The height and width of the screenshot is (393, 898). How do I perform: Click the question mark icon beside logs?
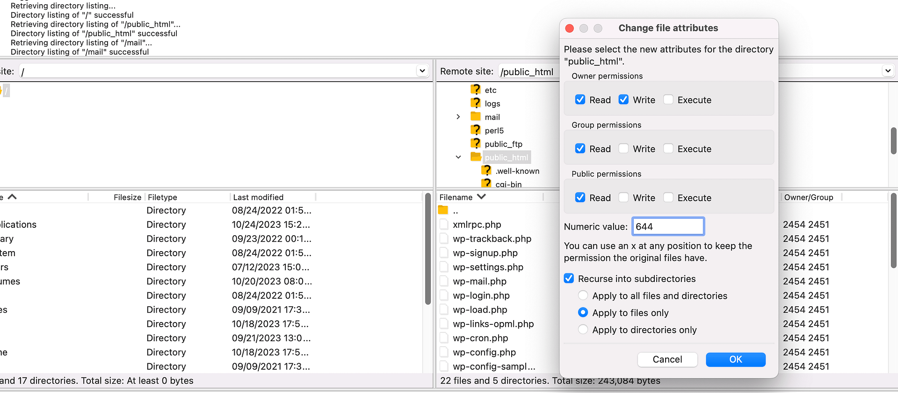click(x=476, y=103)
